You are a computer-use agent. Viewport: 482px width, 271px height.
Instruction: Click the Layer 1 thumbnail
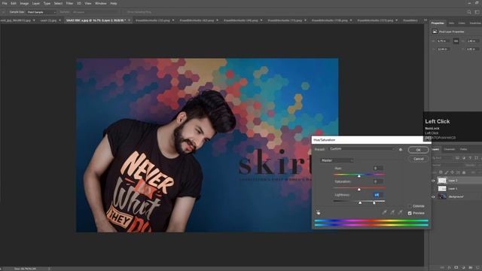[442, 188]
